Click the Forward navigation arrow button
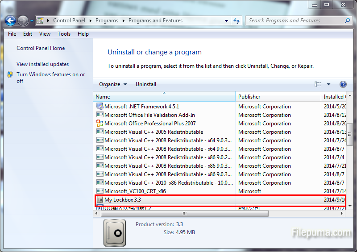The height and width of the screenshot is (252, 357). coord(22,21)
